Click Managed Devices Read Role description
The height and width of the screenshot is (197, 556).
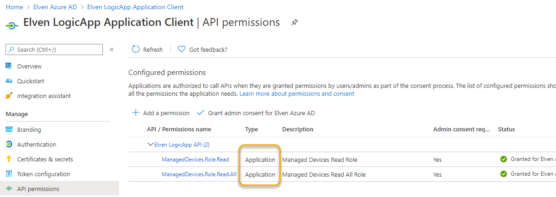tap(320, 160)
